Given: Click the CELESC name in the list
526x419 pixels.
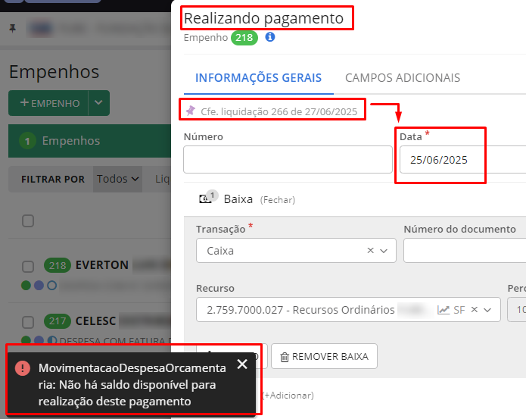Looking at the screenshot, I should point(95,321).
